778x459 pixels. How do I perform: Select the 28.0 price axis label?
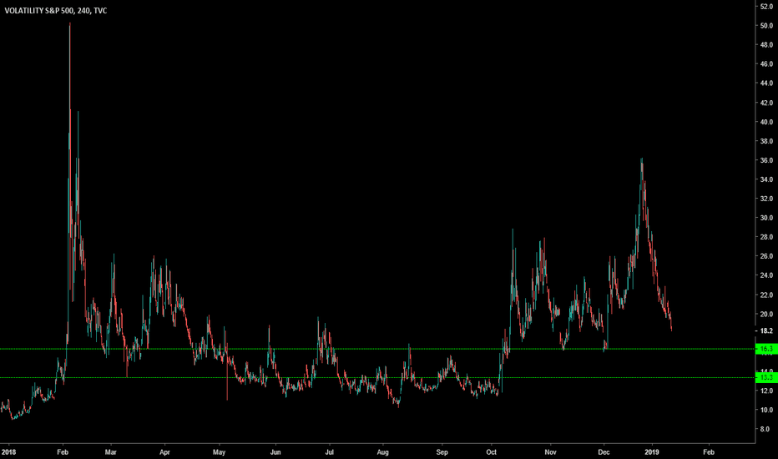766,237
